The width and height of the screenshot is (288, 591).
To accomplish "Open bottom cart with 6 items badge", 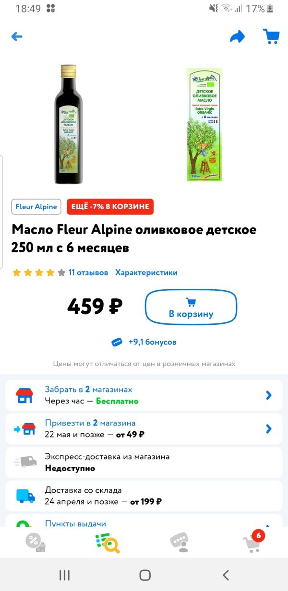I will click(253, 542).
